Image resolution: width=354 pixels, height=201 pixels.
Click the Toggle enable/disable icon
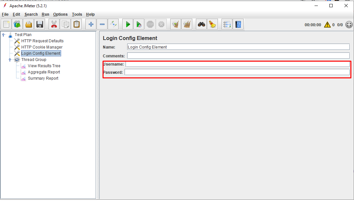[x=113, y=24]
